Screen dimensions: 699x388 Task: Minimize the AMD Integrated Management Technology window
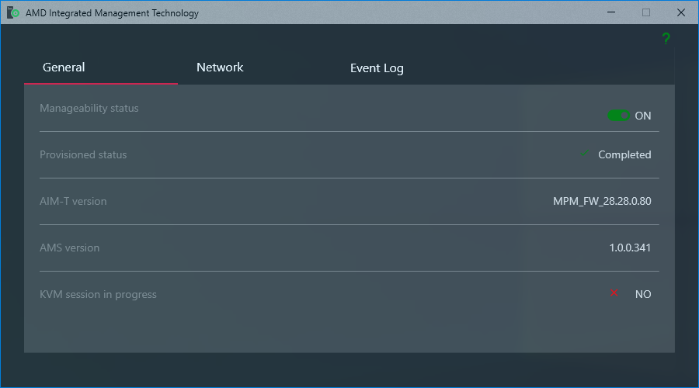click(x=611, y=12)
